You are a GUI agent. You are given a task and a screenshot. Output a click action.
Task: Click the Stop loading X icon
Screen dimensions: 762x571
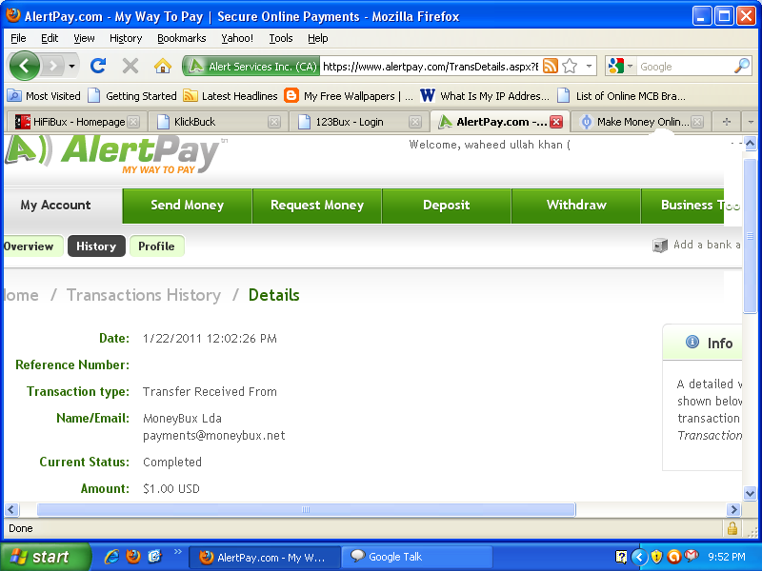[x=130, y=66]
